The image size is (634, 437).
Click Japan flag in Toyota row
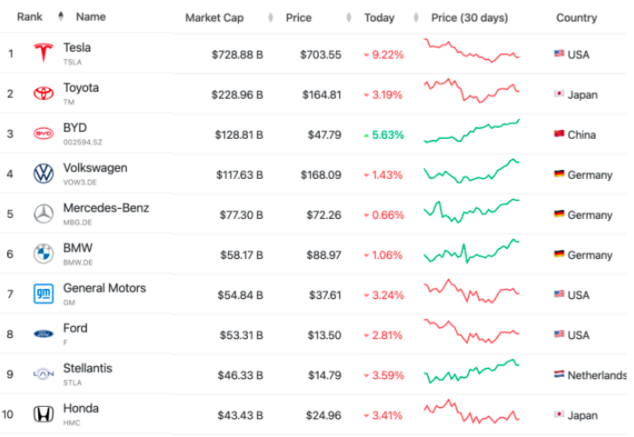pos(560,94)
